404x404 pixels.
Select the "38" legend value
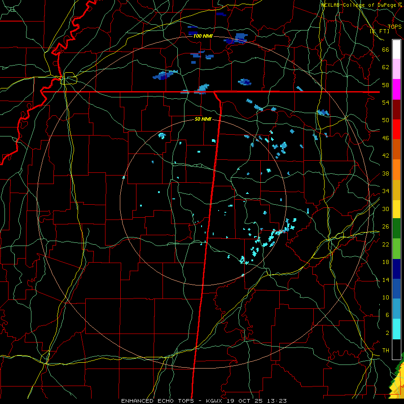pos(386,173)
